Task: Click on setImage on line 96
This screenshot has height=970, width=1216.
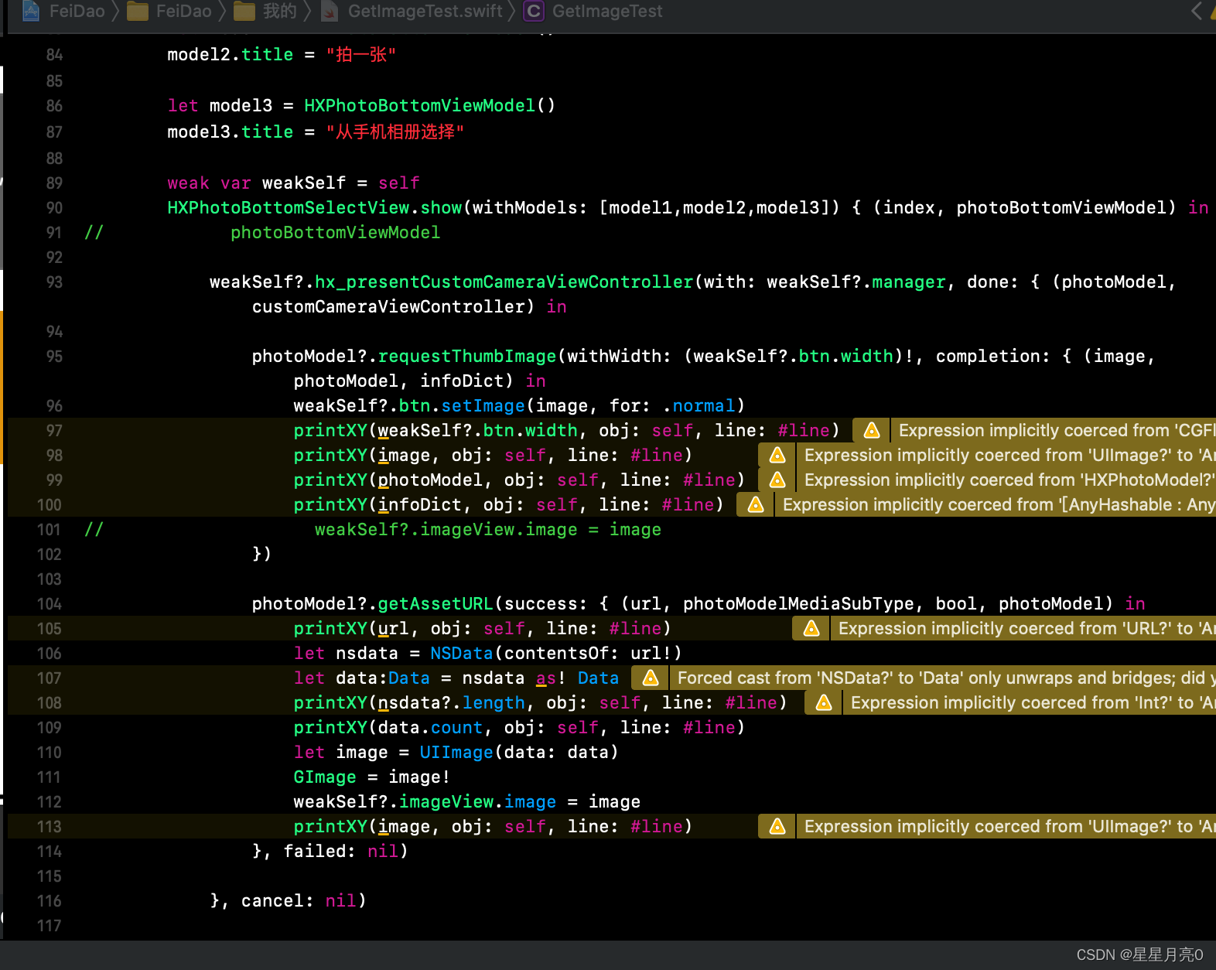Action: pyautogui.click(x=483, y=405)
